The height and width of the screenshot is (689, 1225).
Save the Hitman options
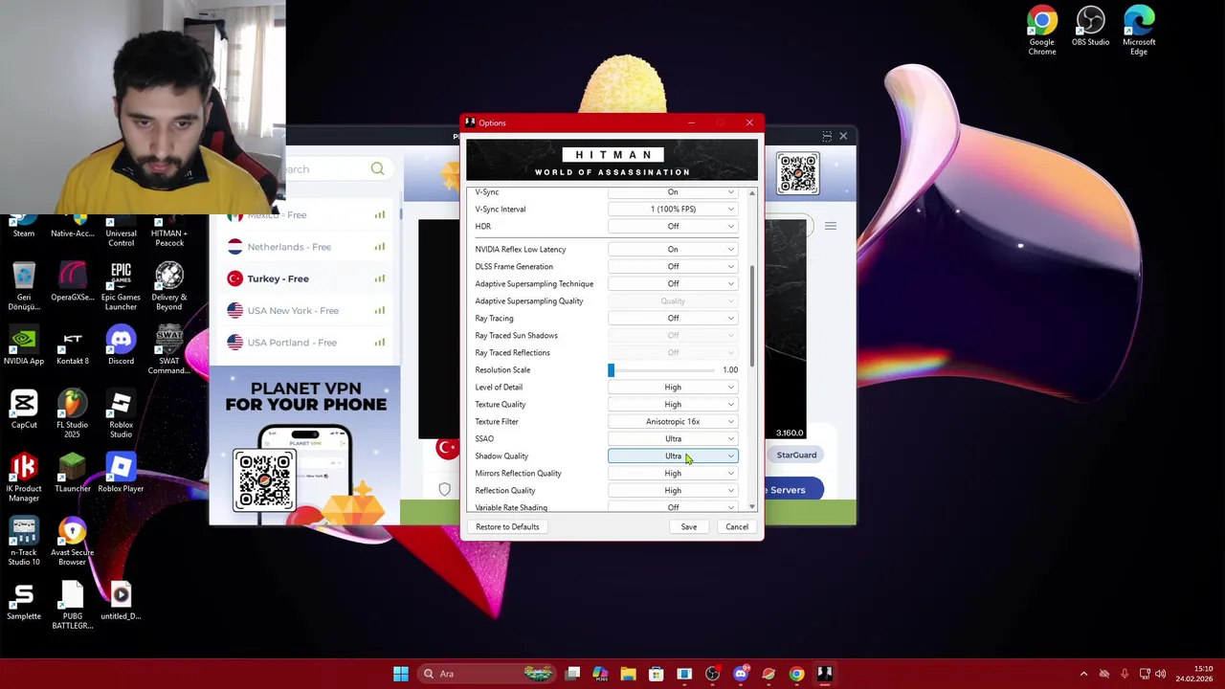click(x=689, y=527)
